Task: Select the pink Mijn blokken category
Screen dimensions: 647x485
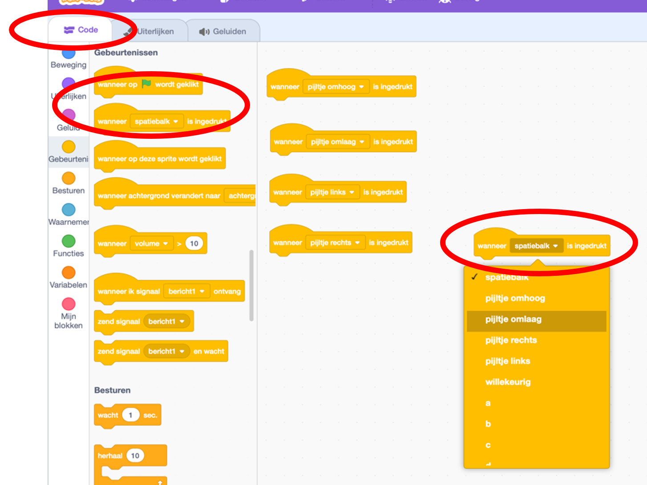Action: click(x=69, y=304)
